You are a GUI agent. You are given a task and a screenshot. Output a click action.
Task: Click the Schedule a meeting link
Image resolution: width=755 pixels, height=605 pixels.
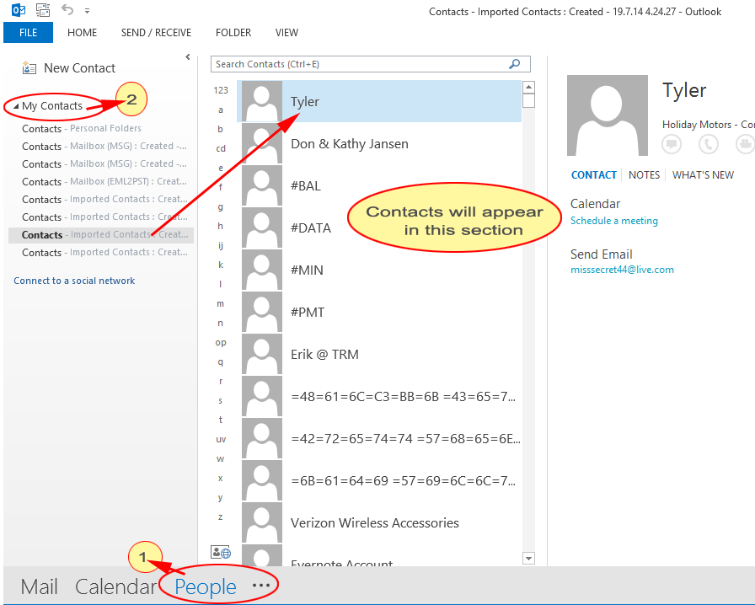pos(614,221)
